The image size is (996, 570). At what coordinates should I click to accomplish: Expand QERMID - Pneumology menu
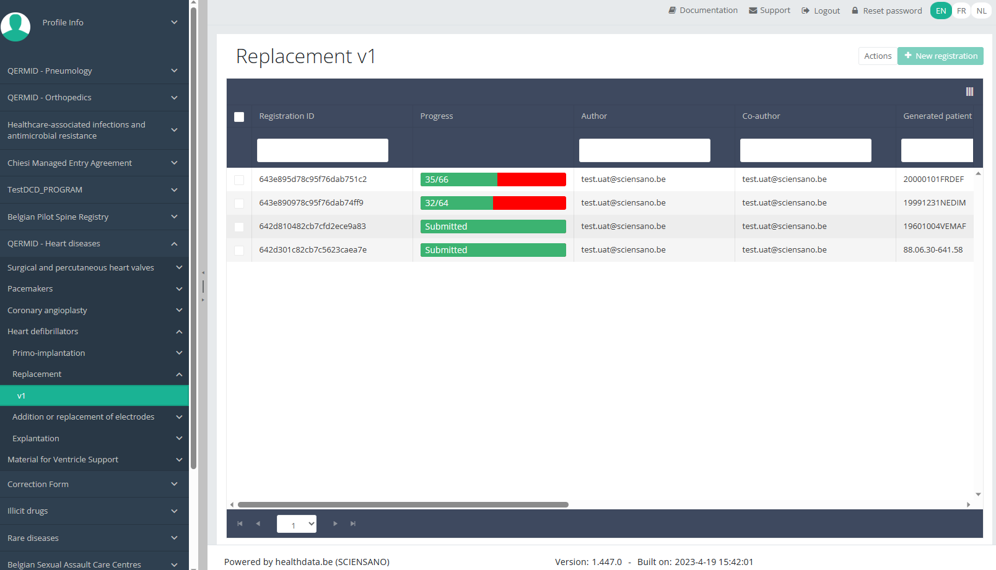point(94,71)
